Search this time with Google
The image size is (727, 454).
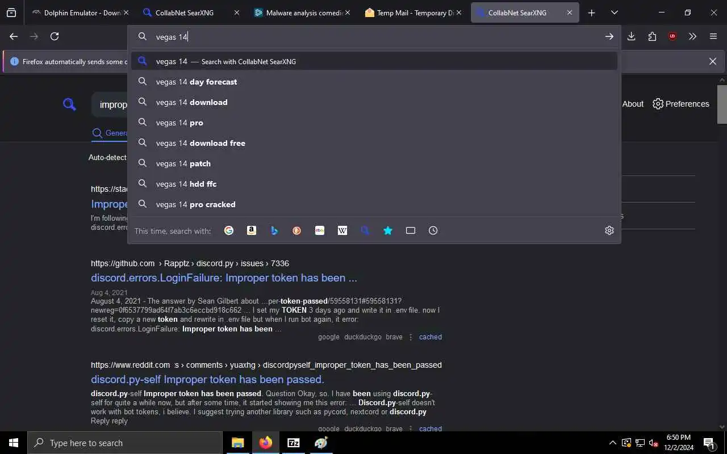[229, 230]
